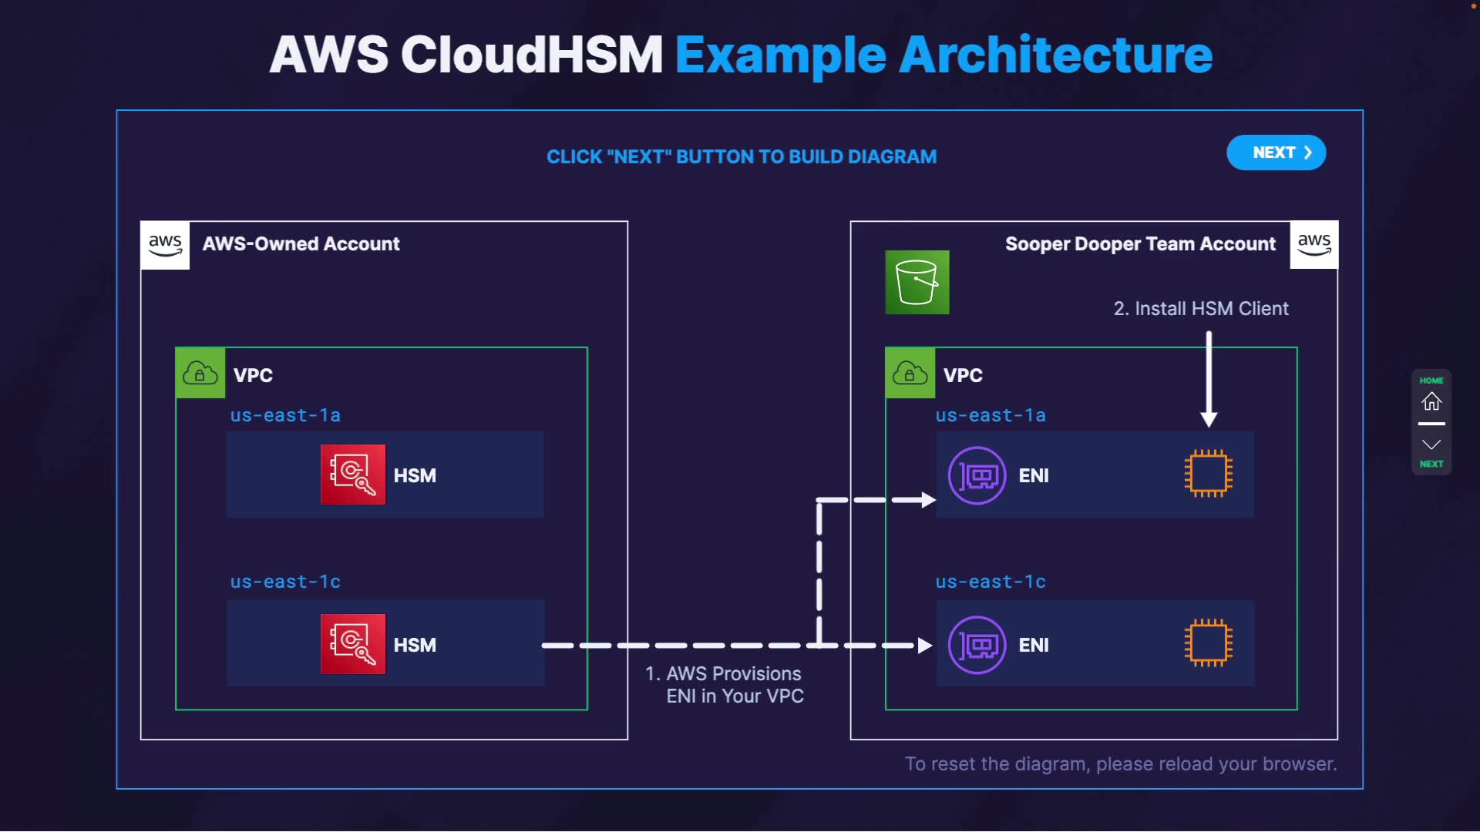Image resolution: width=1480 pixels, height=832 pixels.
Task: Click the AWS logo beside AWS-Owned Account
Action: [x=165, y=245]
